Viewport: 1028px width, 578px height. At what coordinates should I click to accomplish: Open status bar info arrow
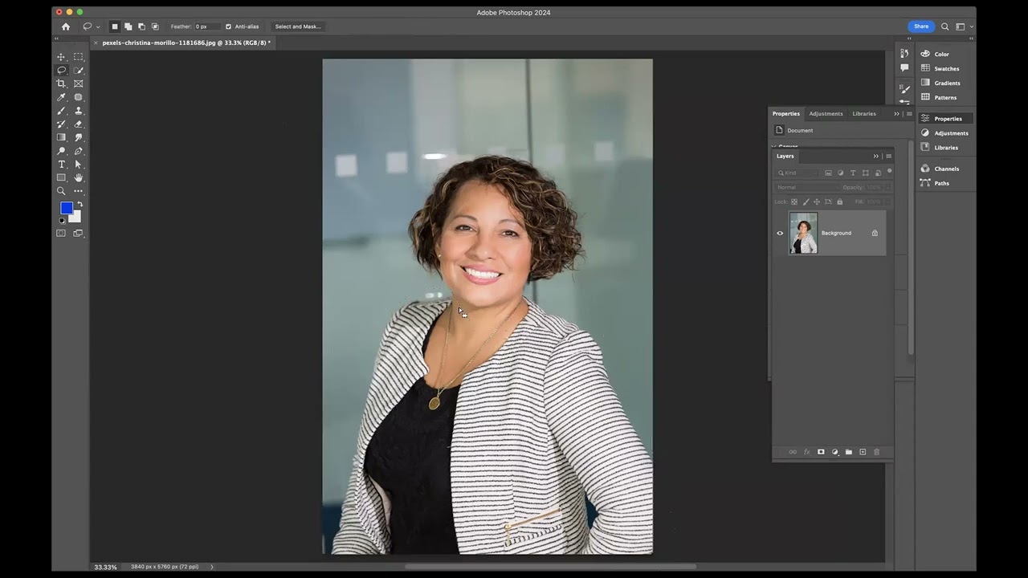point(212,567)
